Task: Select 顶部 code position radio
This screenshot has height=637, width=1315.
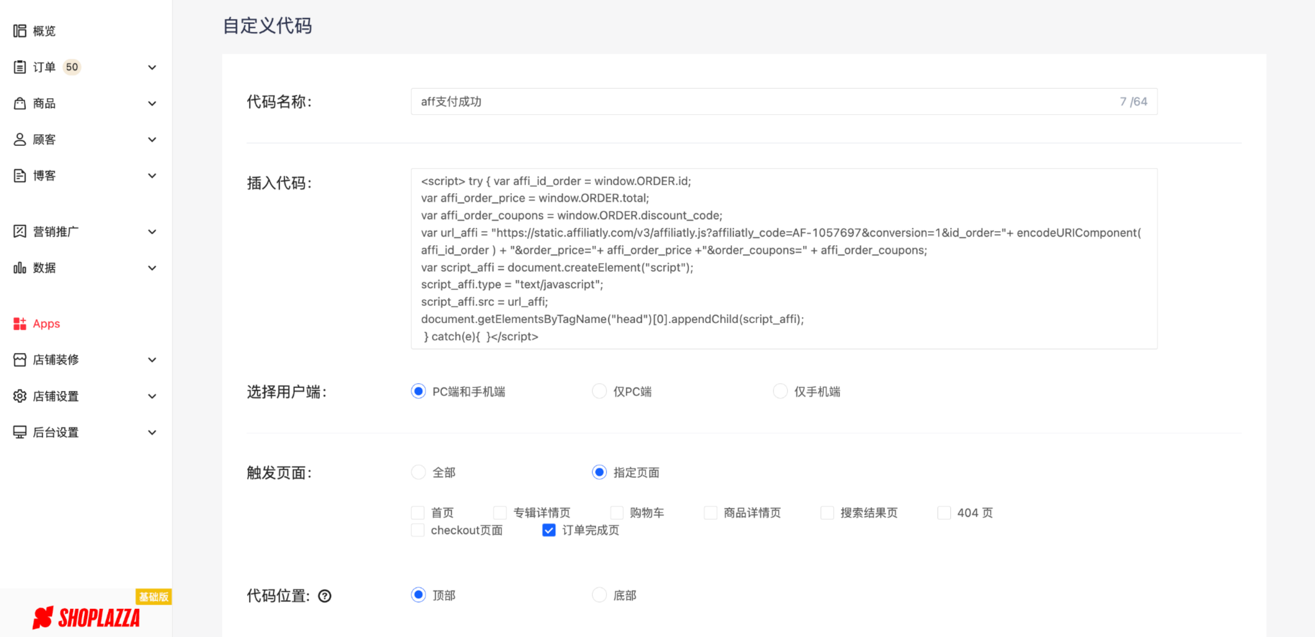Action: (419, 595)
